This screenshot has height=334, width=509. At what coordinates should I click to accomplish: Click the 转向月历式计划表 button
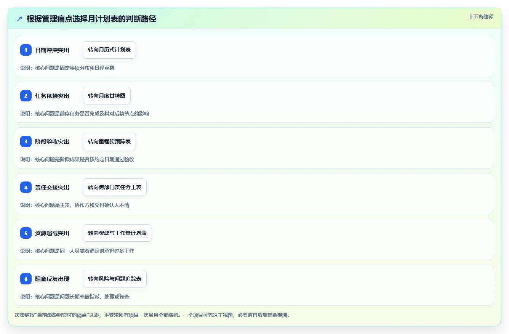(109, 50)
